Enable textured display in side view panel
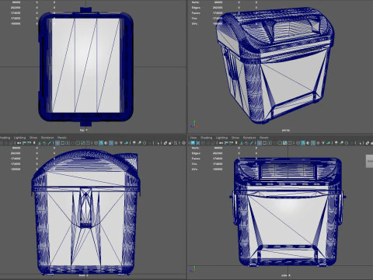Screen dimensions: 373x280 tap(318, 143)
